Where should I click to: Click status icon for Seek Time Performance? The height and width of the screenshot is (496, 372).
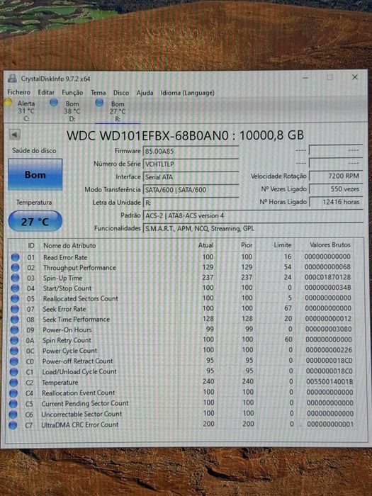coord(15,320)
